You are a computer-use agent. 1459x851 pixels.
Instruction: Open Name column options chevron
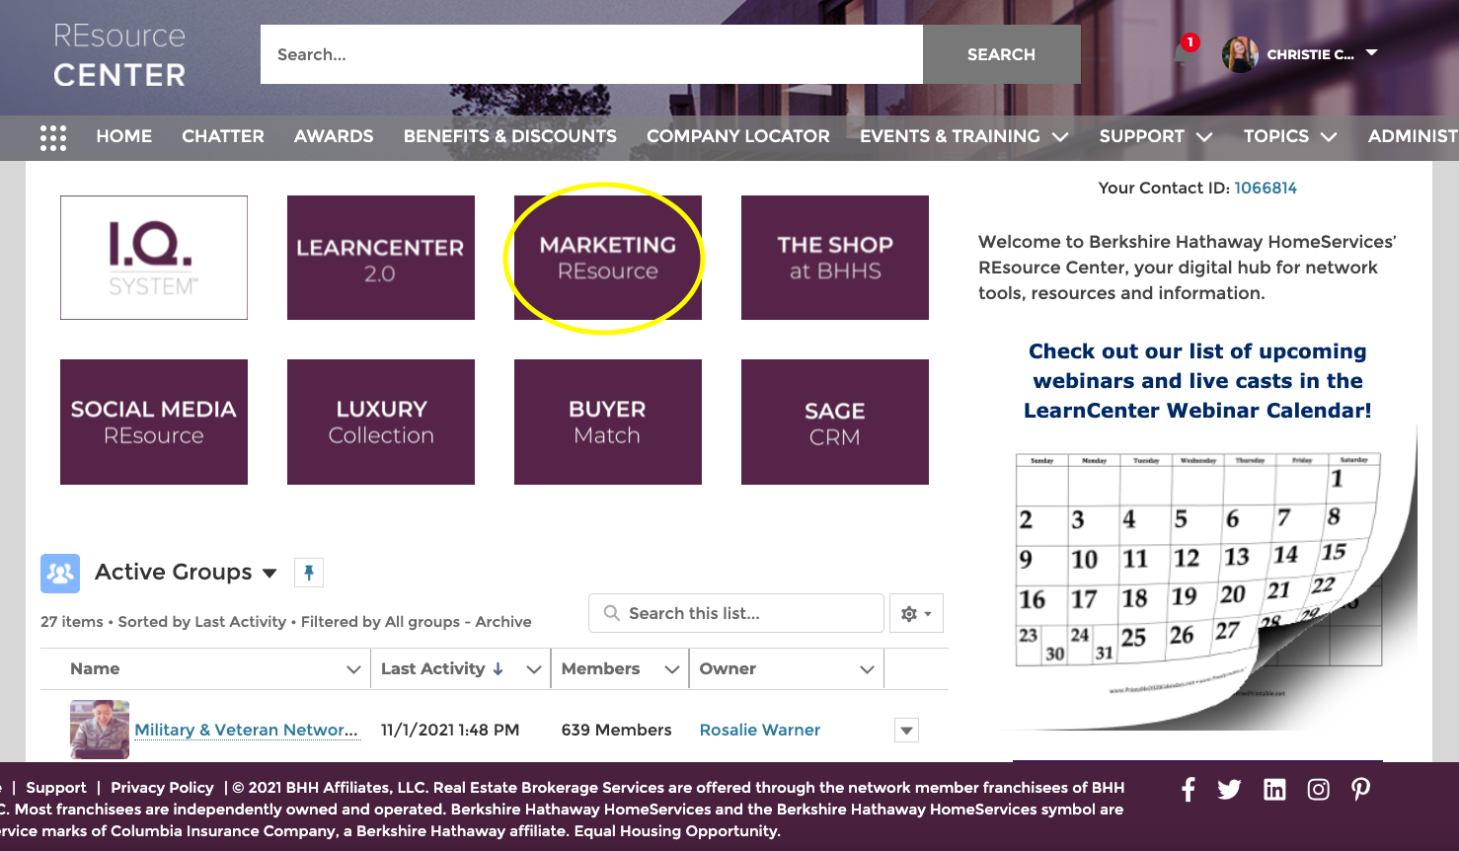353,669
